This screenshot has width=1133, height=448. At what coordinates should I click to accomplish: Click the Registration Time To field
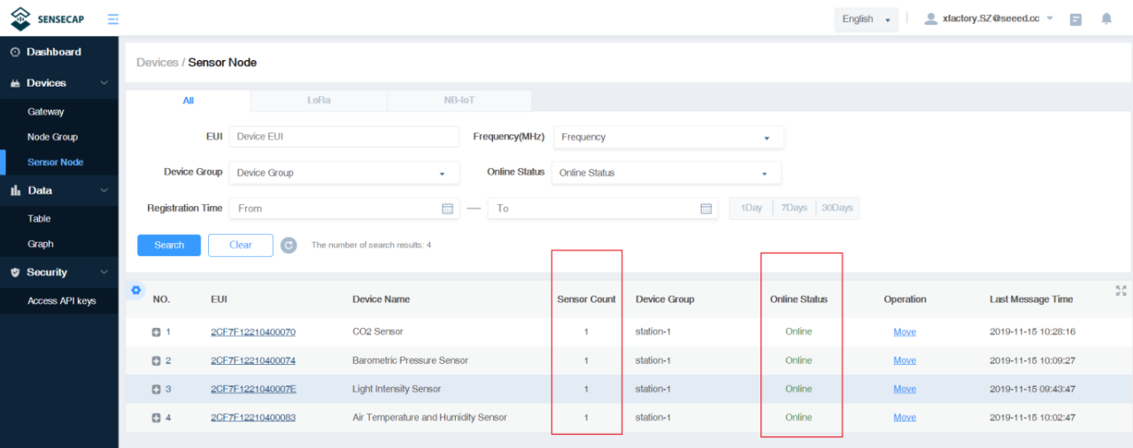click(x=603, y=209)
